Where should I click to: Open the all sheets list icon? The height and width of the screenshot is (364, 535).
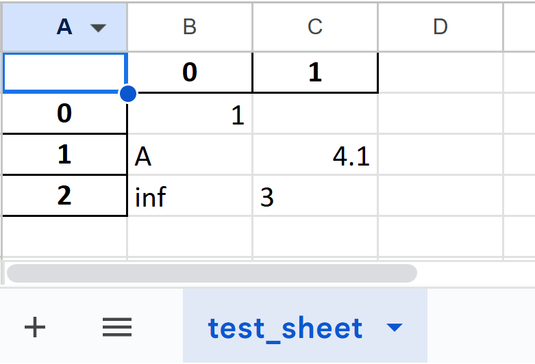point(116,328)
